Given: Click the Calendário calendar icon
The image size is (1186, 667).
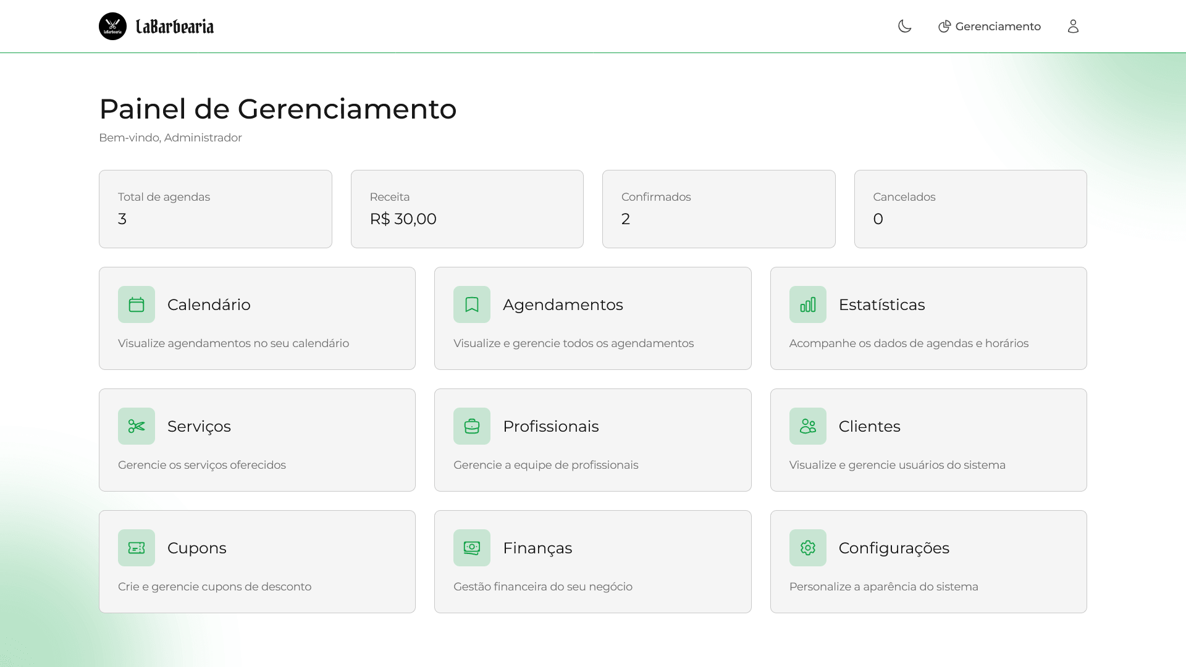Looking at the screenshot, I should click(x=137, y=304).
